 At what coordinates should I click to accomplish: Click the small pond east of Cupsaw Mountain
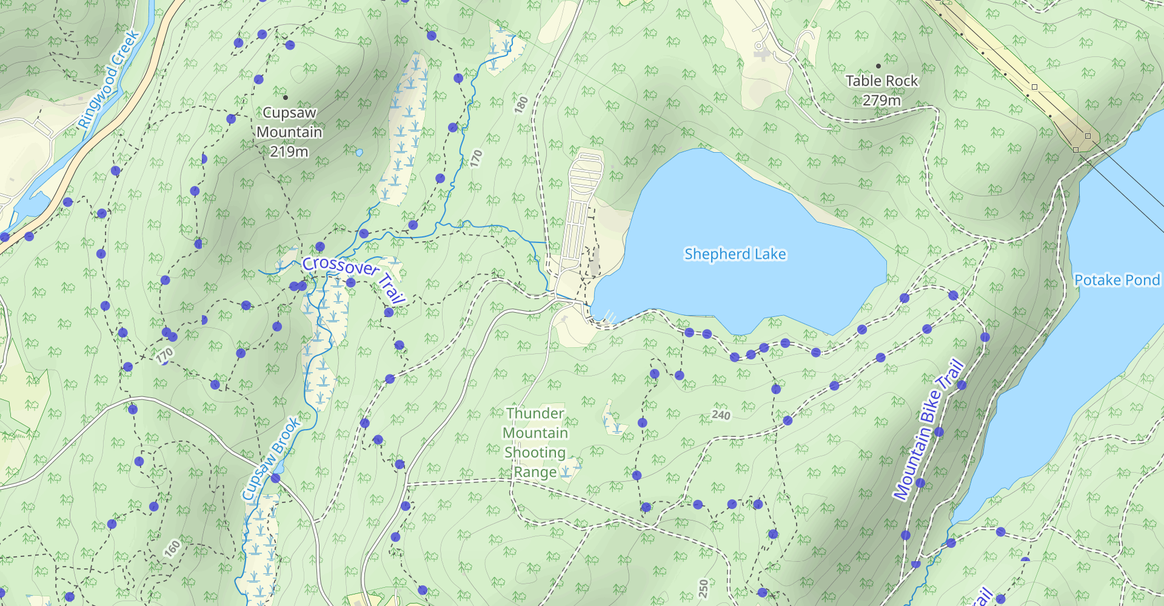pyautogui.click(x=360, y=153)
